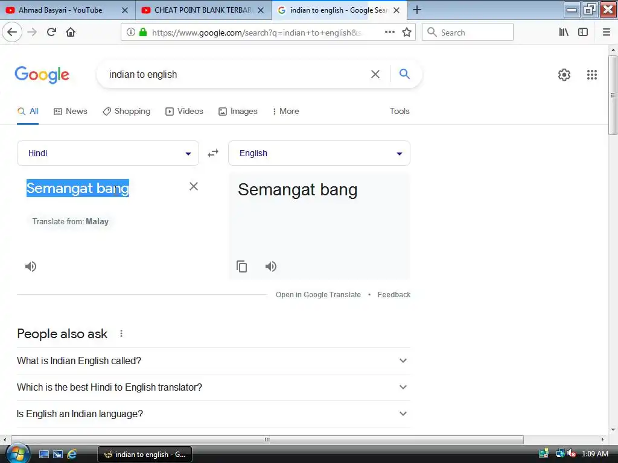The width and height of the screenshot is (618, 463).
Task: Click Translate from: Malay suggestion
Action: 70,222
